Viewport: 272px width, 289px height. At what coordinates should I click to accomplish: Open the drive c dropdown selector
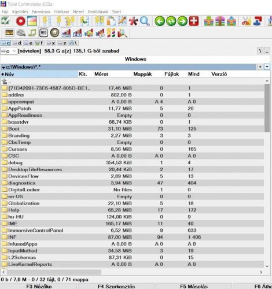pyautogui.click(x=9, y=51)
